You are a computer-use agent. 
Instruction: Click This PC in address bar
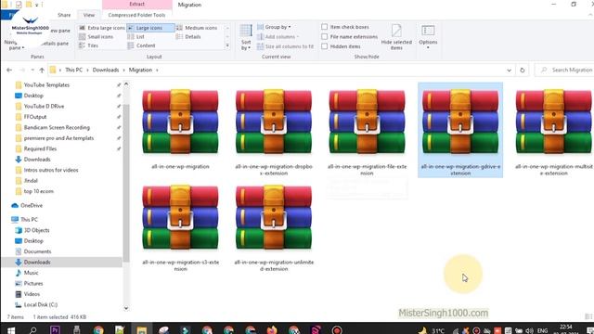(x=73, y=71)
